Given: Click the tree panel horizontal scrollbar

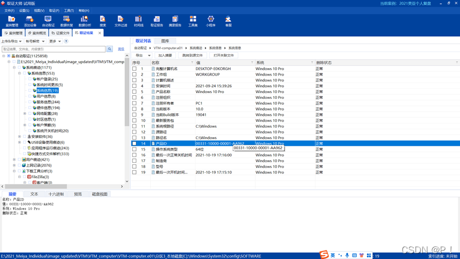Looking at the screenshot, I should tap(36, 186).
